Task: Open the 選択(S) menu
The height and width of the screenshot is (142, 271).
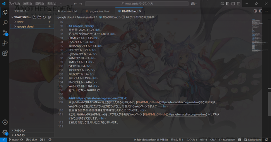Action: click(x=39, y=3)
